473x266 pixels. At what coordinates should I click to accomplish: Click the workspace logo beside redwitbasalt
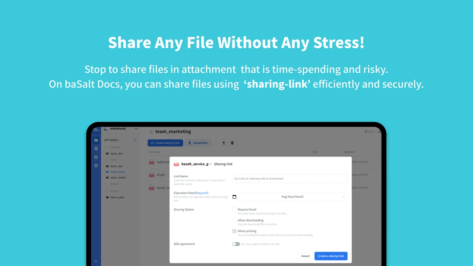pyautogui.click(x=106, y=129)
